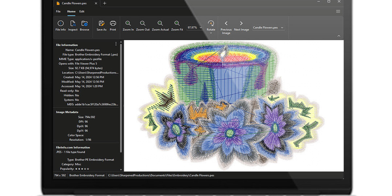Go to the Previous Image
The image size is (392, 196).
coord(226,23)
